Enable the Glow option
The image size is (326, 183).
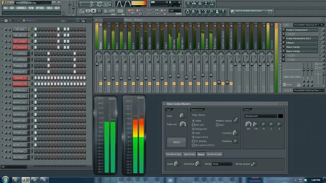(217, 125)
